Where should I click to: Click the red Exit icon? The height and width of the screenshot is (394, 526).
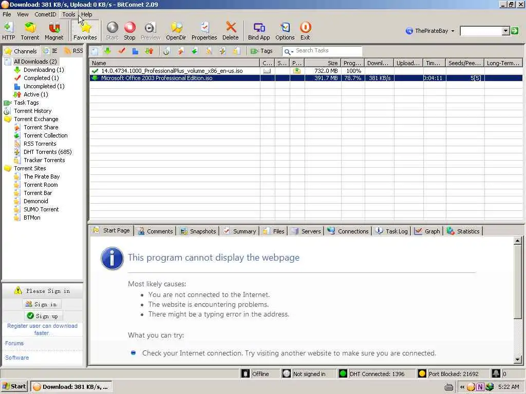[x=305, y=31]
